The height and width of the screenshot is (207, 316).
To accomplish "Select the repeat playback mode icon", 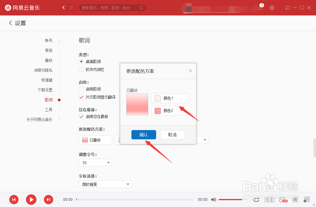I will coord(256,200).
